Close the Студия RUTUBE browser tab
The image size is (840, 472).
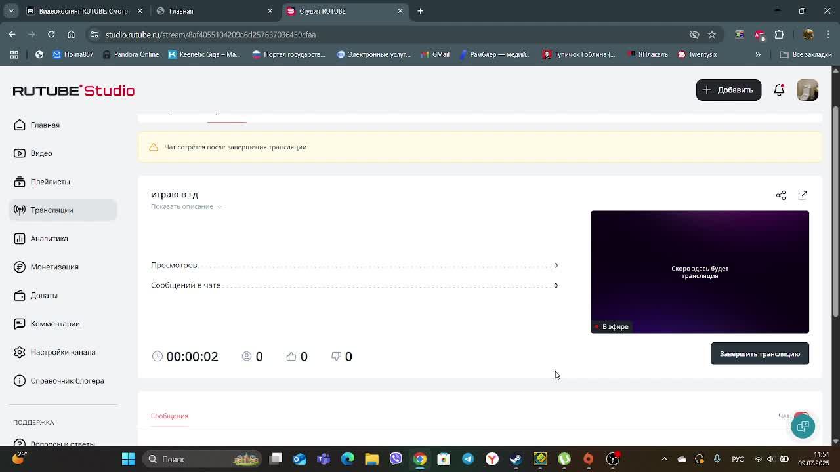400,11
